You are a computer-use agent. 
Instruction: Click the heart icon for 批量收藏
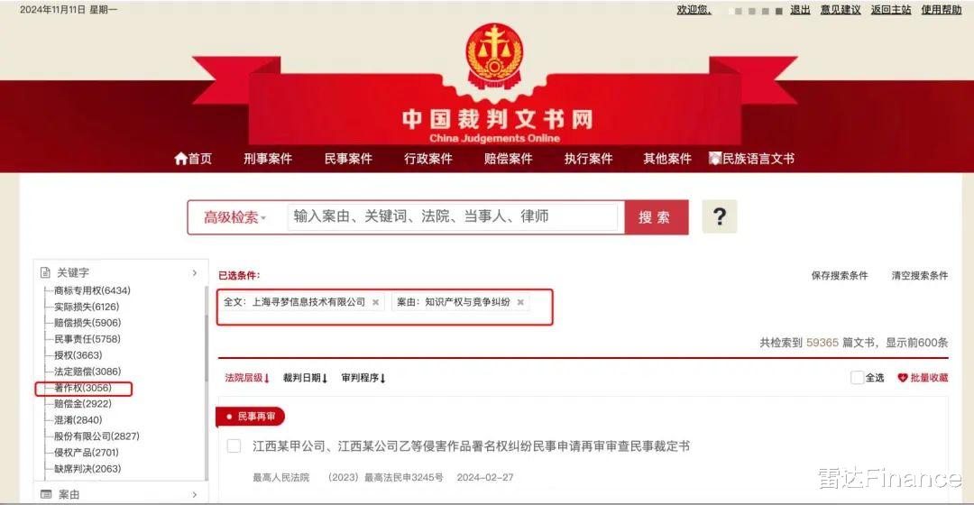[x=903, y=378]
